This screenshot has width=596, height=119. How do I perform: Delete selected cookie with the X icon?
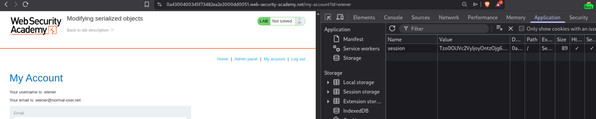coord(511,29)
